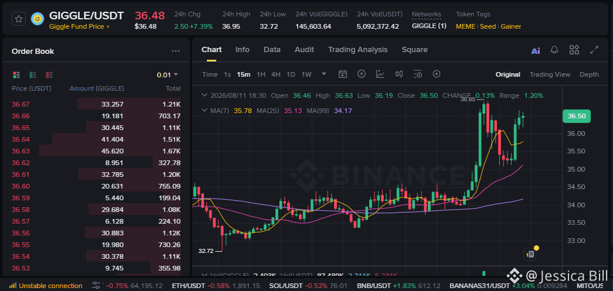
Task: Switch to the Trading Analysis tab
Action: click(x=357, y=50)
